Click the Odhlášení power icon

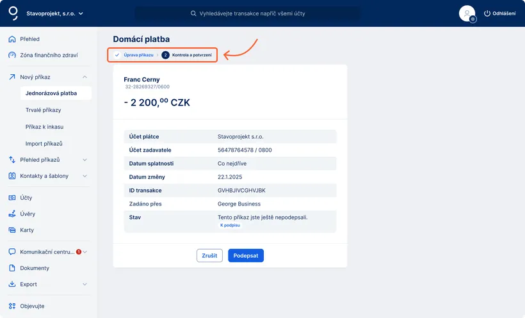pyautogui.click(x=487, y=13)
